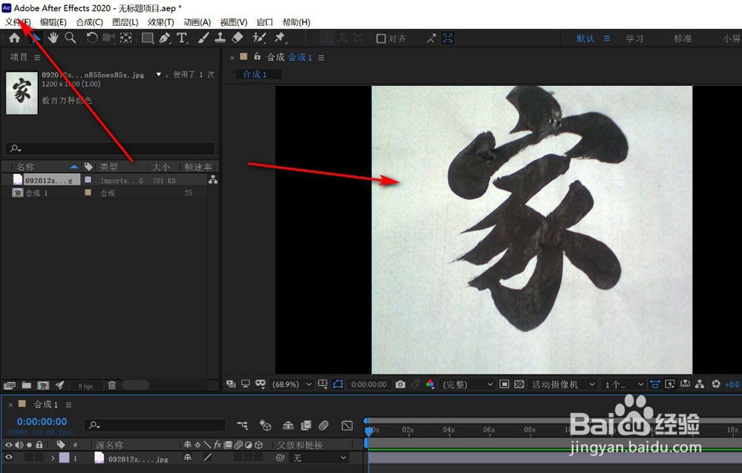742x473 pixels.
Task: Take a snapshot of the composition view
Action: pos(401,384)
